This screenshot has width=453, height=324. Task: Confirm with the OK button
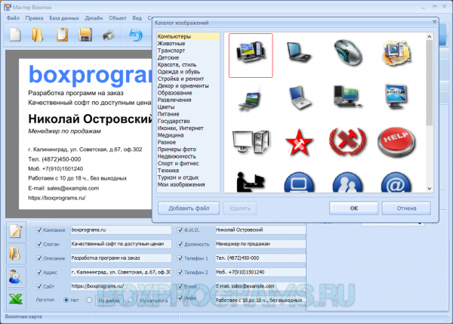pos(354,208)
